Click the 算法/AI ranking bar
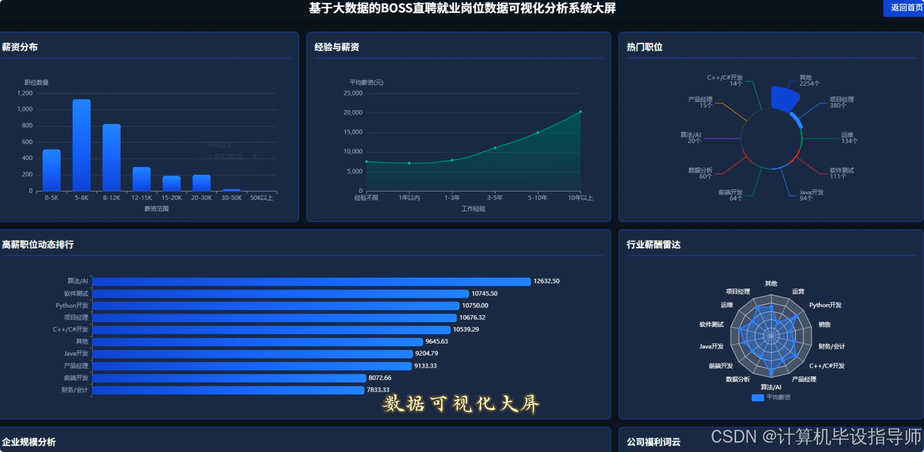The image size is (924, 452). (x=311, y=281)
